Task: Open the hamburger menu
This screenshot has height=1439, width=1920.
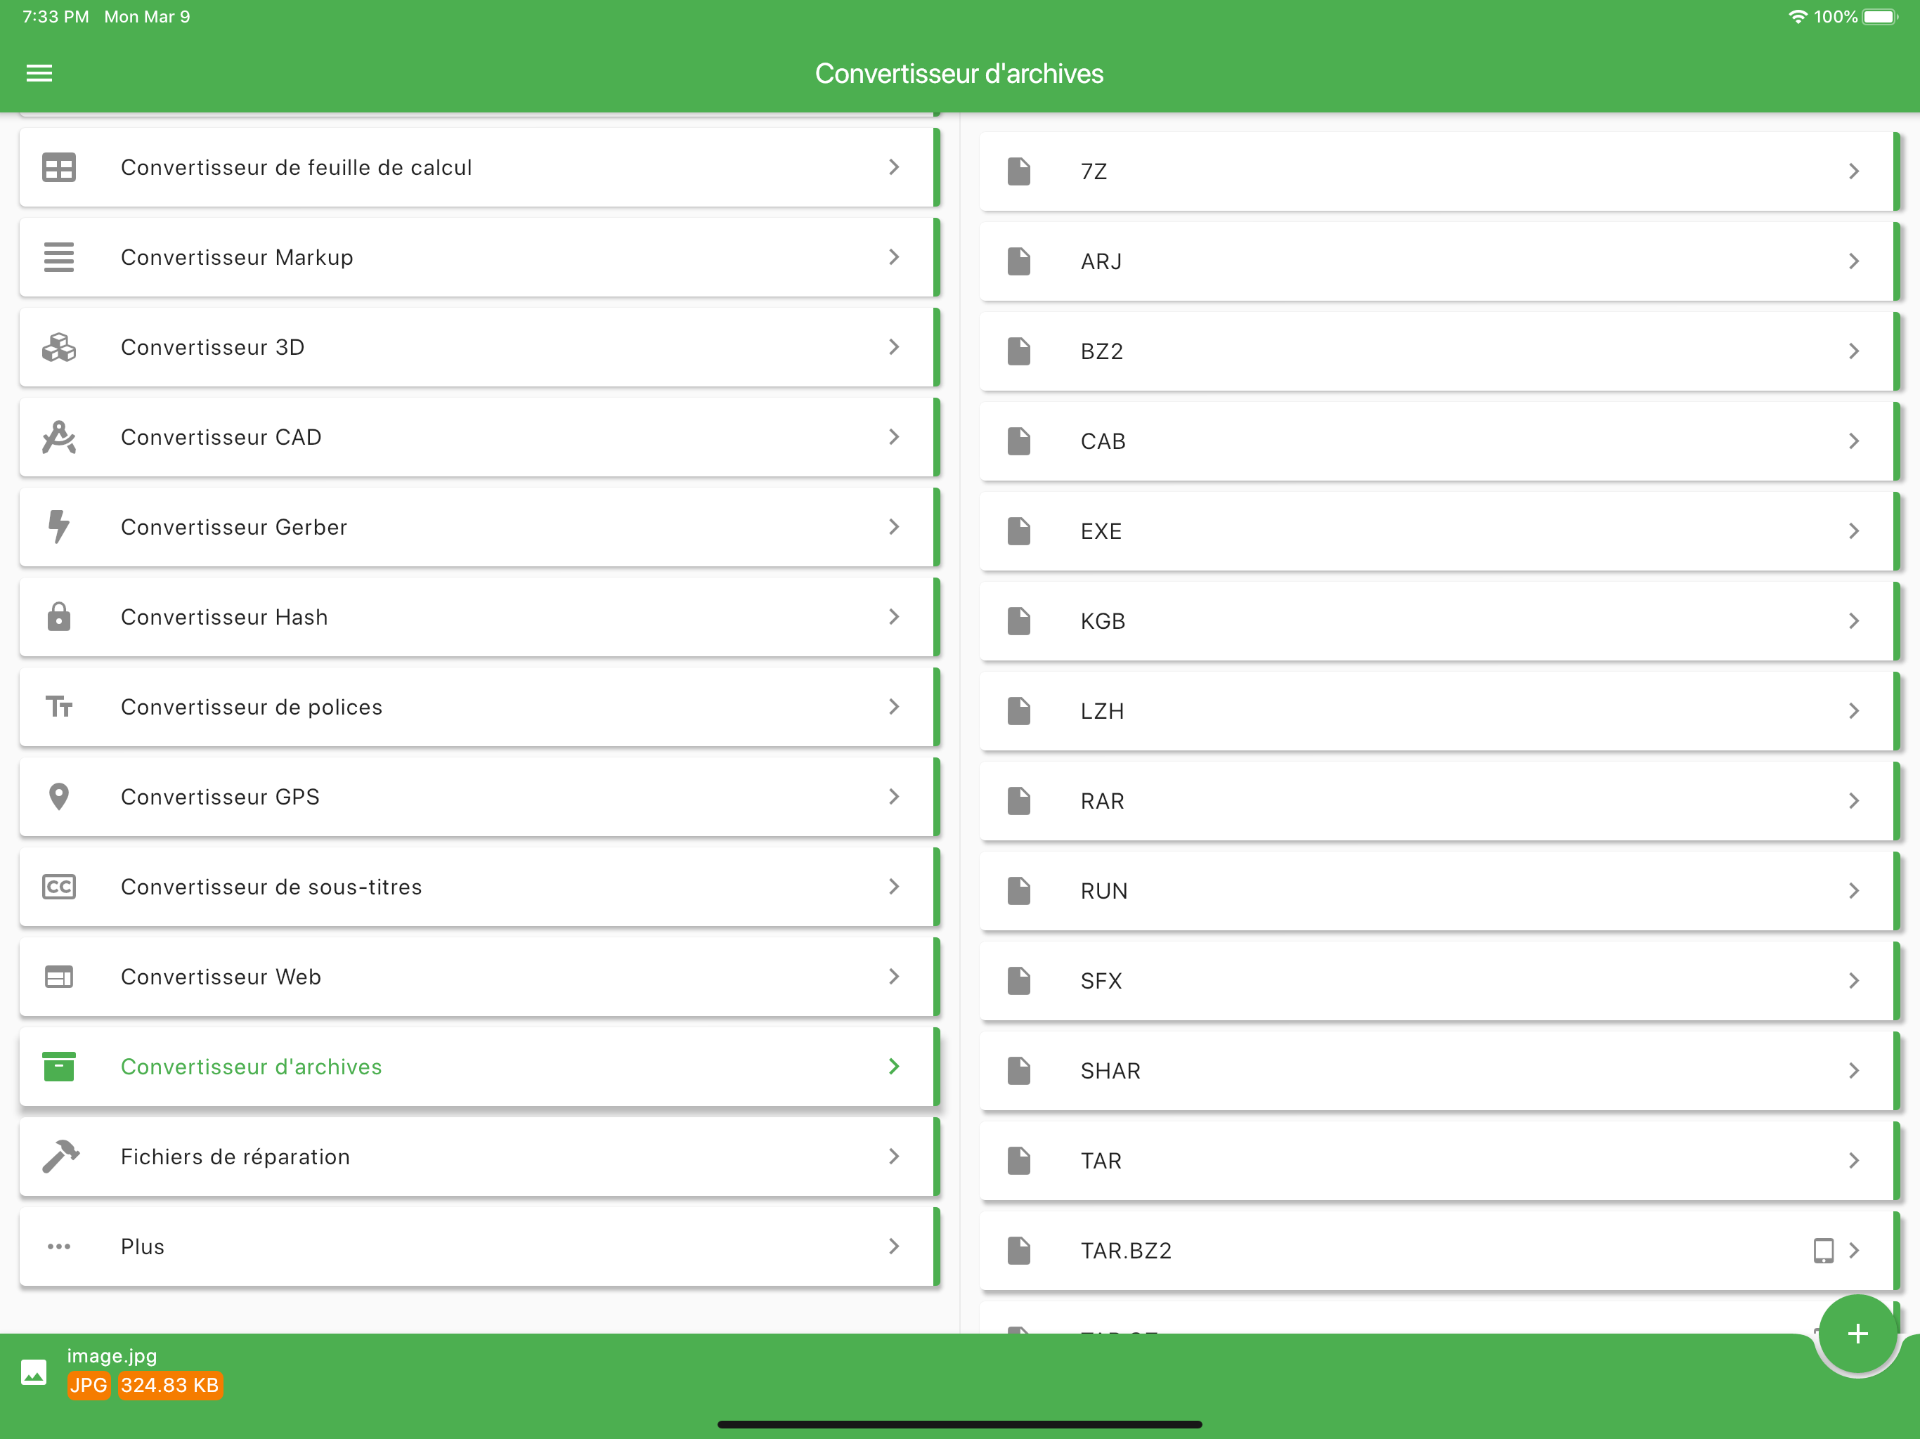Action: [40, 74]
